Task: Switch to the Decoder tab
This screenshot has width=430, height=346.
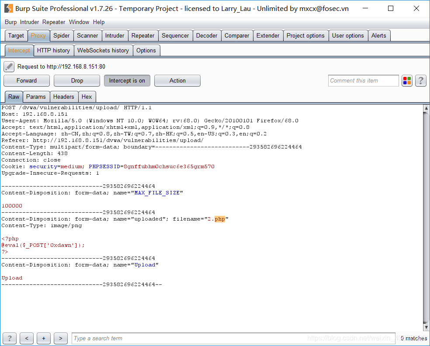Action: pyautogui.click(x=207, y=36)
